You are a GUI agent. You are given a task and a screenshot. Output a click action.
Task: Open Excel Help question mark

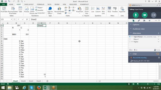click(x=145, y=1)
